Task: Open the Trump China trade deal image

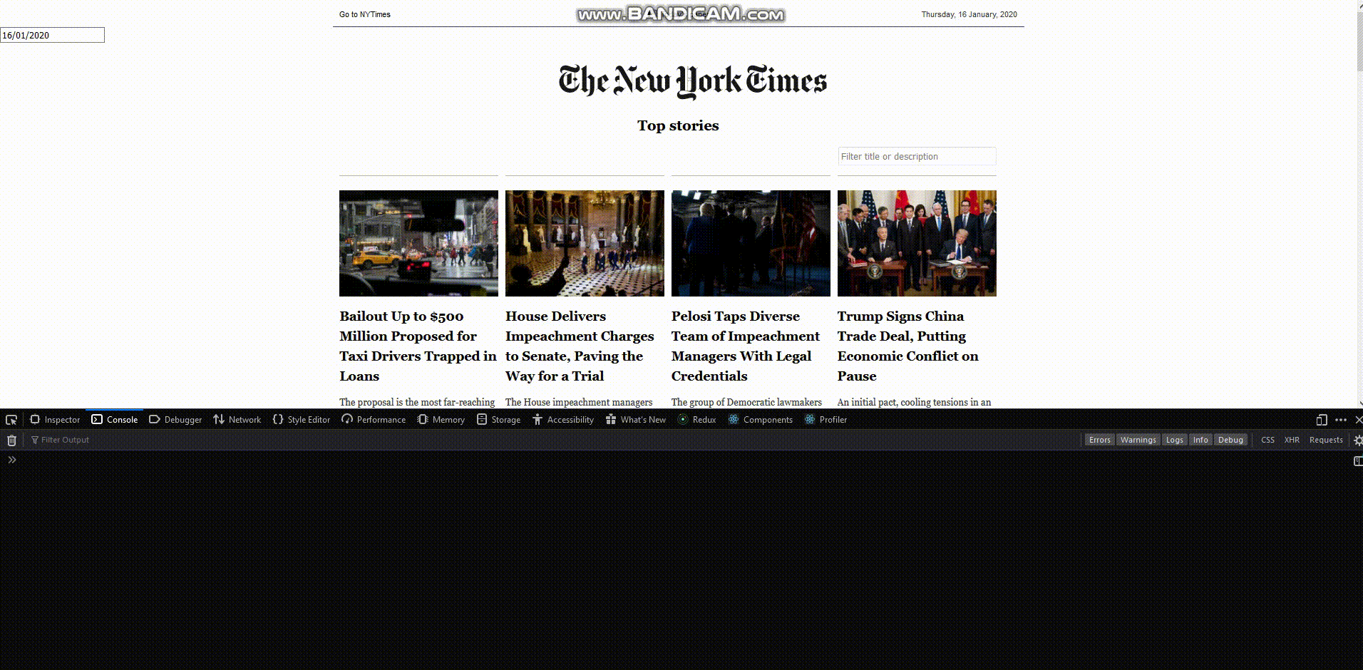Action: tap(917, 243)
